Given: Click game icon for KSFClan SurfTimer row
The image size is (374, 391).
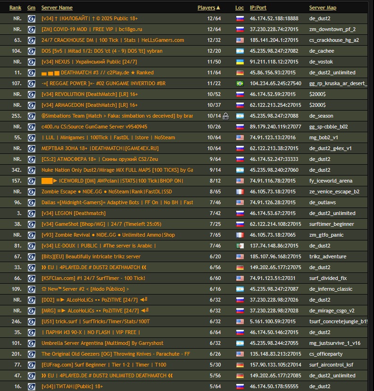Looking at the screenshot, I should coord(32,278).
